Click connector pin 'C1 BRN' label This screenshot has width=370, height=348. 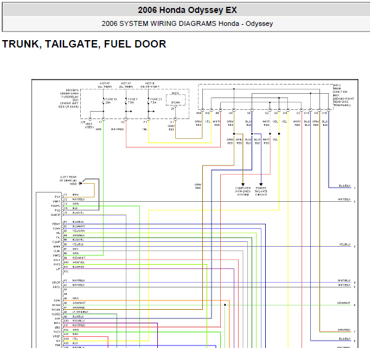pyautogui.click(x=71, y=195)
